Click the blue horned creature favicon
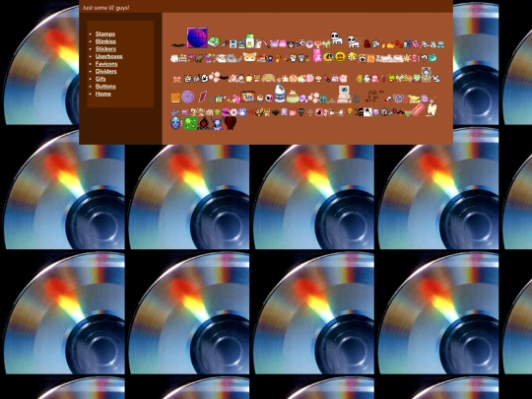The image size is (532, 399). point(217,123)
